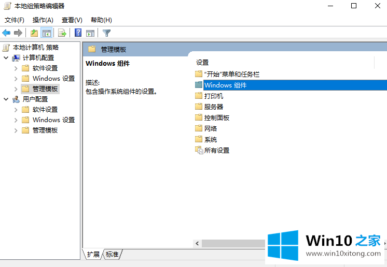Image resolution: width=387 pixels, height=267 pixels.
Task: Expand 软件设置 under 用户配置
Action: (x=16, y=110)
